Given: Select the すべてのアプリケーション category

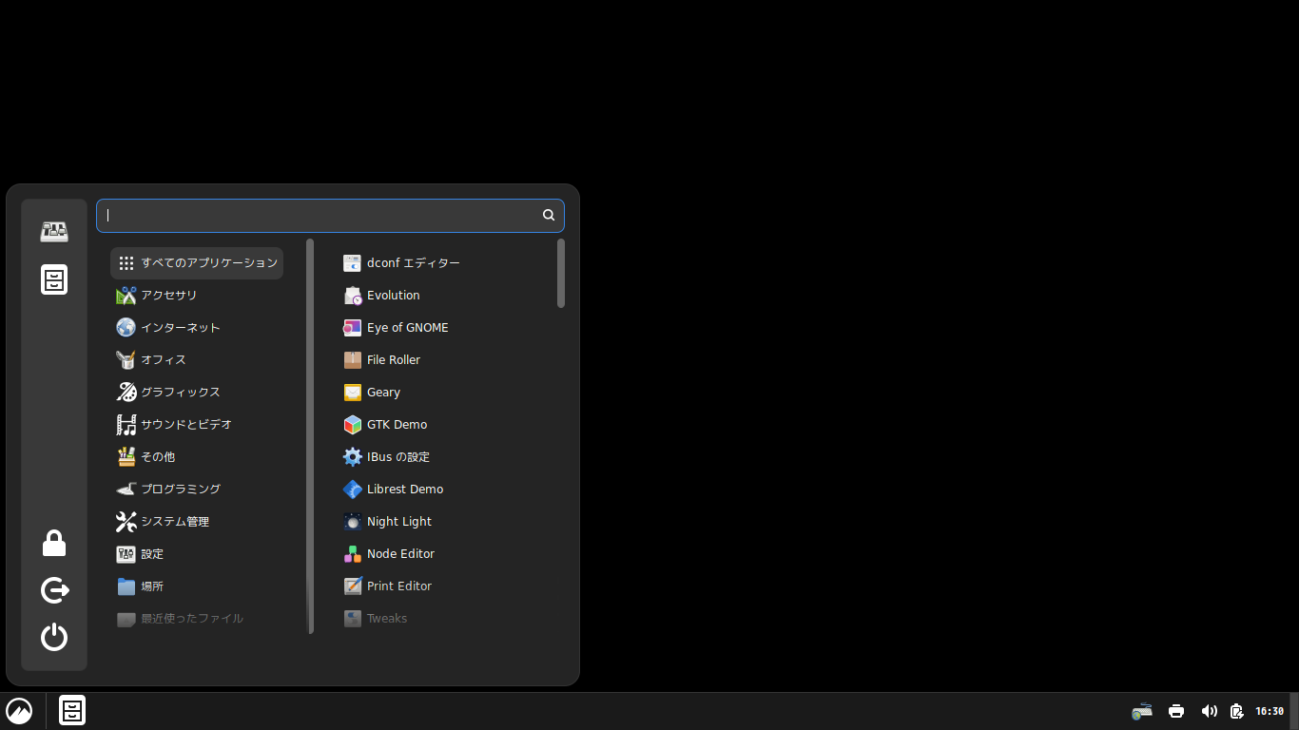Looking at the screenshot, I should (x=197, y=263).
